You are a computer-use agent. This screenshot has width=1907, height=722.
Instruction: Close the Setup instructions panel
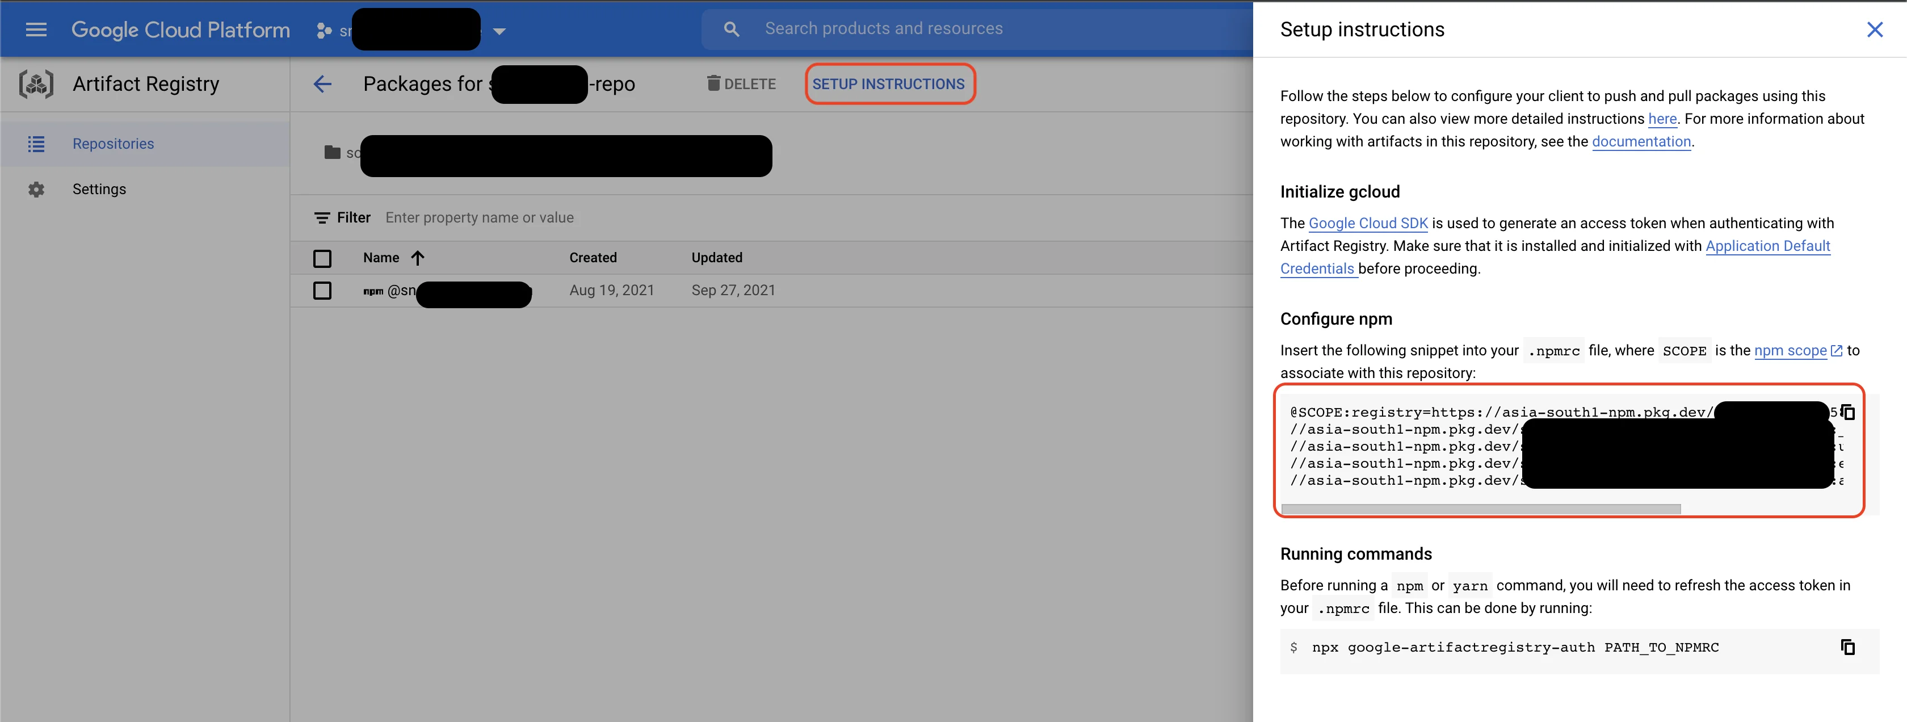click(x=1875, y=30)
